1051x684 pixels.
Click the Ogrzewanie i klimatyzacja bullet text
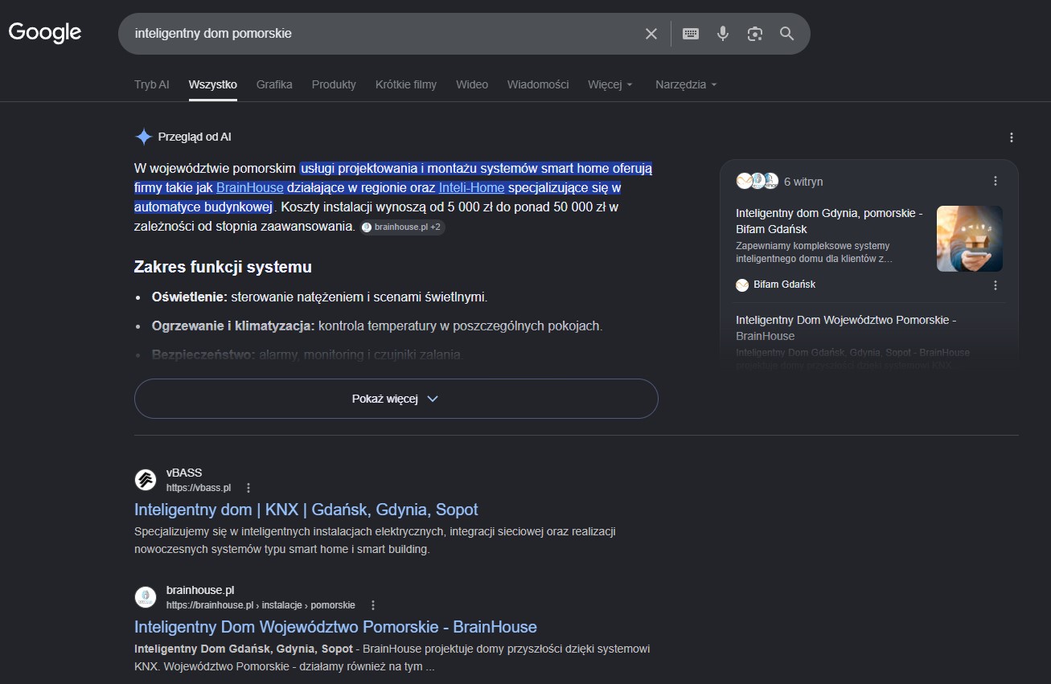pyautogui.click(x=377, y=326)
